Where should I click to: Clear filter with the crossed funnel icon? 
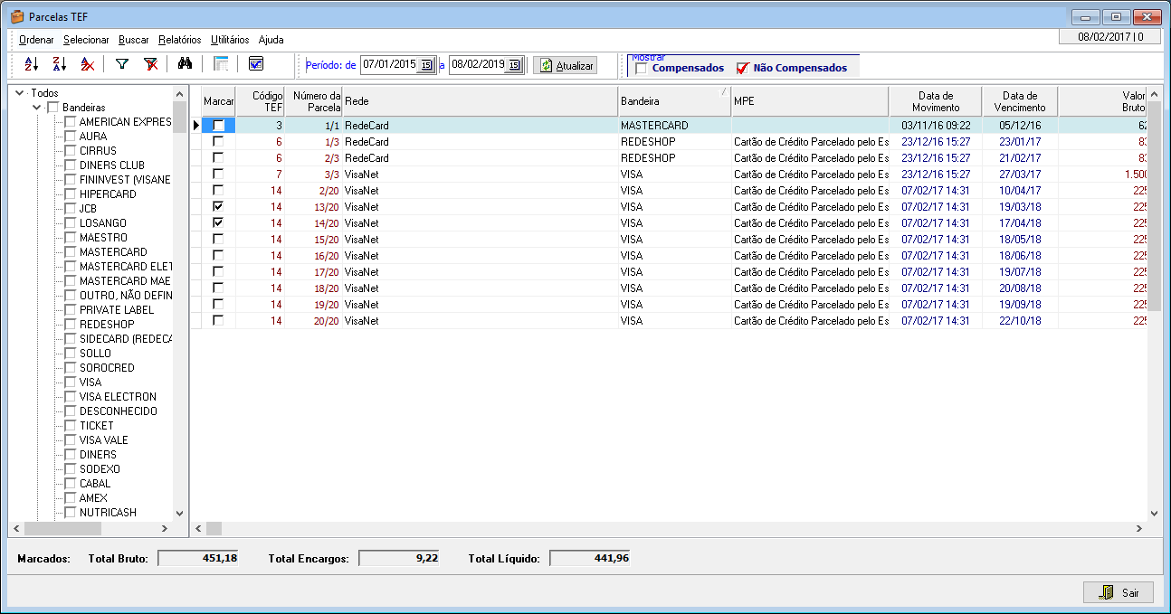tap(151, 64)
